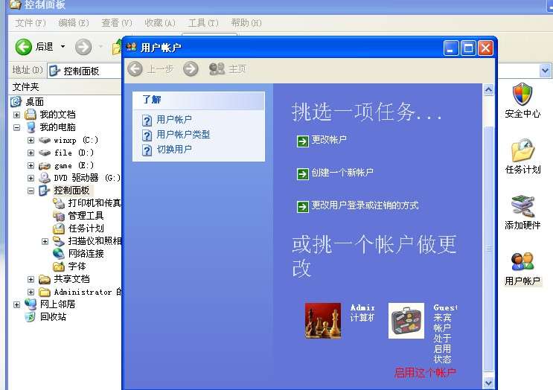
Task: Click the Forward arrow in Control Panel toolbar
Action: [x=83, y=47]
